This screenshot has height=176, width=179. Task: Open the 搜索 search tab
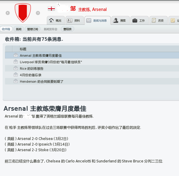(x=121, y=20)
